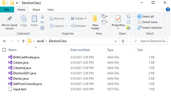This screenshot has height=102, width=171.
Task: Click the folder icon in address bar
Action: [30, 41]
